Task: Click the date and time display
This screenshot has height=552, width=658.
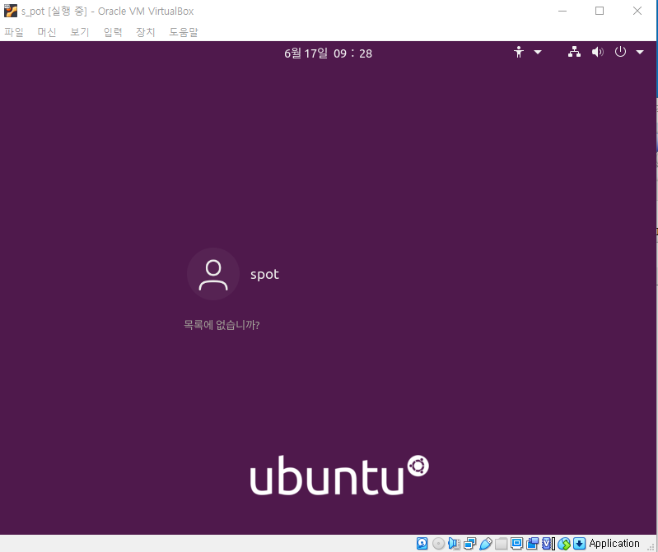Action: [328, 53]
